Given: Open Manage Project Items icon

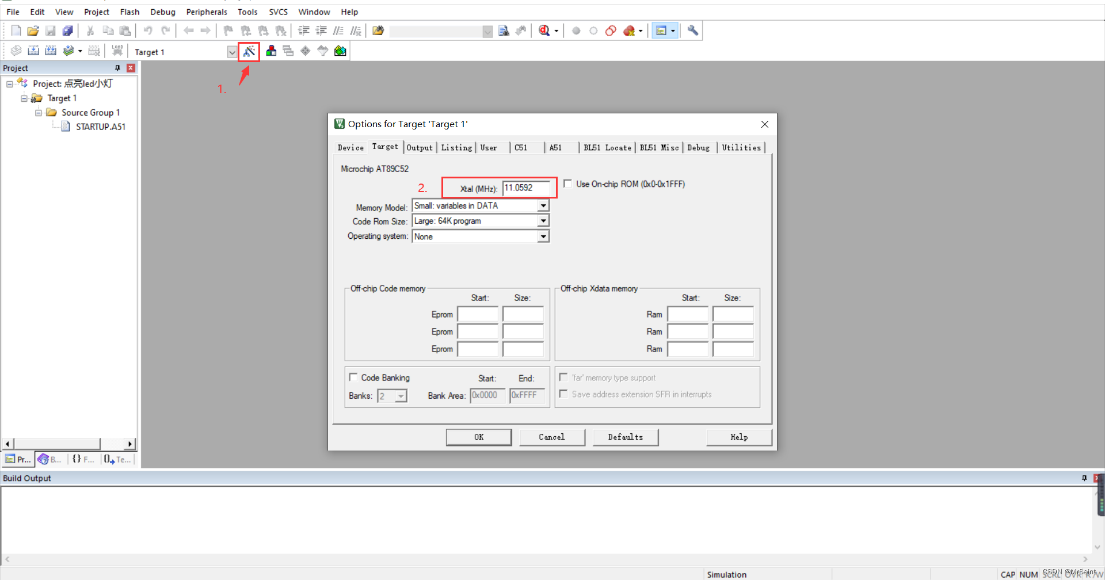Looking at the screenshot, I should pos(271,51).
